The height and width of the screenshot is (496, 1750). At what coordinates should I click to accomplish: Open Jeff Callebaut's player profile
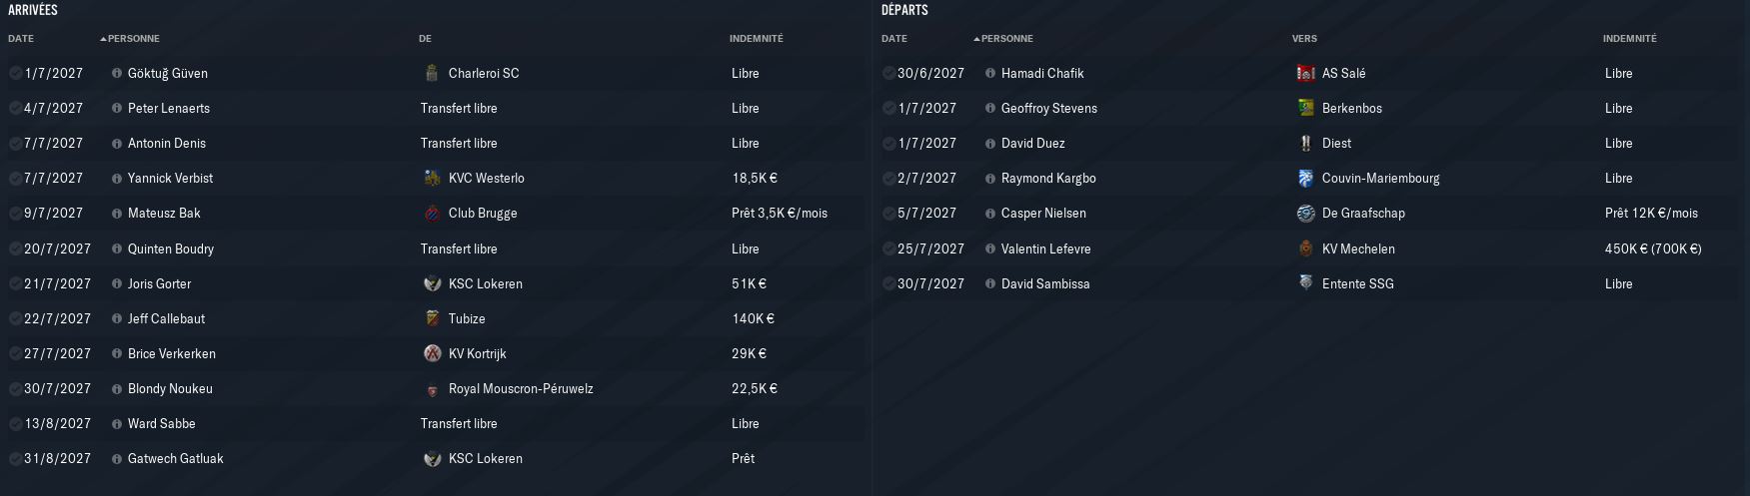click(x=166, y=318)
